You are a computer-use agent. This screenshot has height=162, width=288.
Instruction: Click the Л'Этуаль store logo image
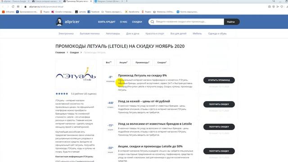pos(76,74)
